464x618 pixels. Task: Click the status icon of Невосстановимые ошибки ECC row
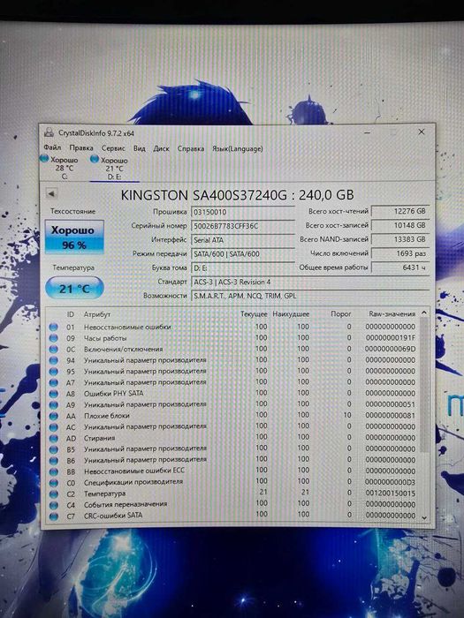pyautogui.click(x=54, y=471)
